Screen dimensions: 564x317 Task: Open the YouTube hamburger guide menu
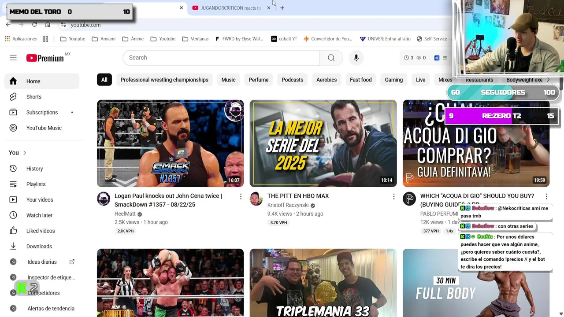click(x=13, y=58)
